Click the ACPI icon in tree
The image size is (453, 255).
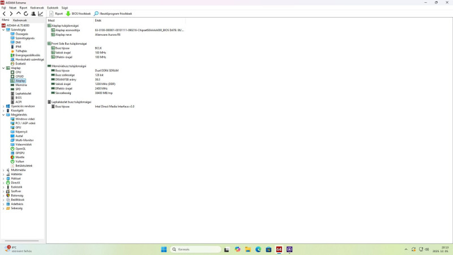click(12, 102)
